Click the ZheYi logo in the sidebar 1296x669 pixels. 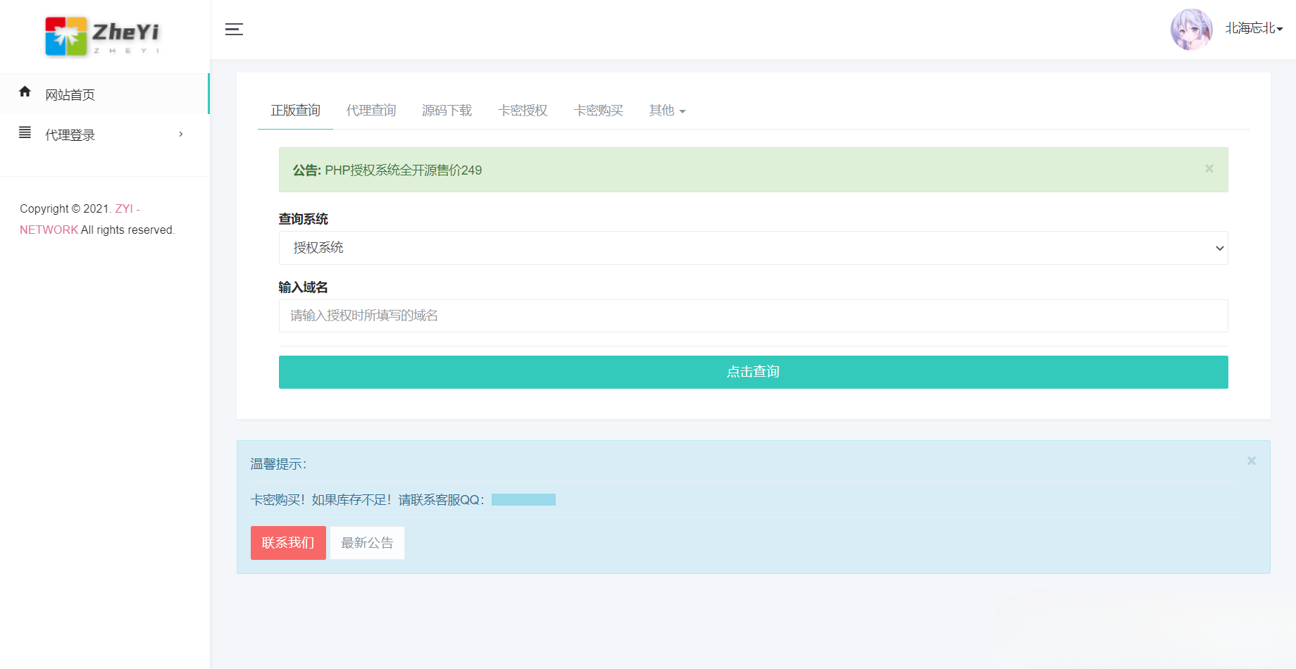coord(101,35)
